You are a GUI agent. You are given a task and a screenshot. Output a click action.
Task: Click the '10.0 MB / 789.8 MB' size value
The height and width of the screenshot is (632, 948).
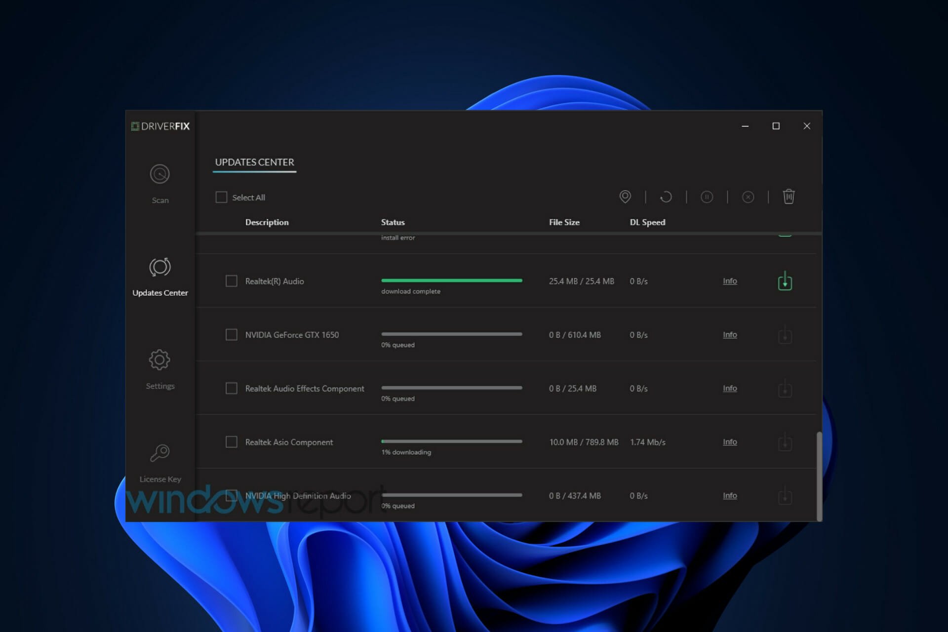pyautogui.click(x=584, y=442)
